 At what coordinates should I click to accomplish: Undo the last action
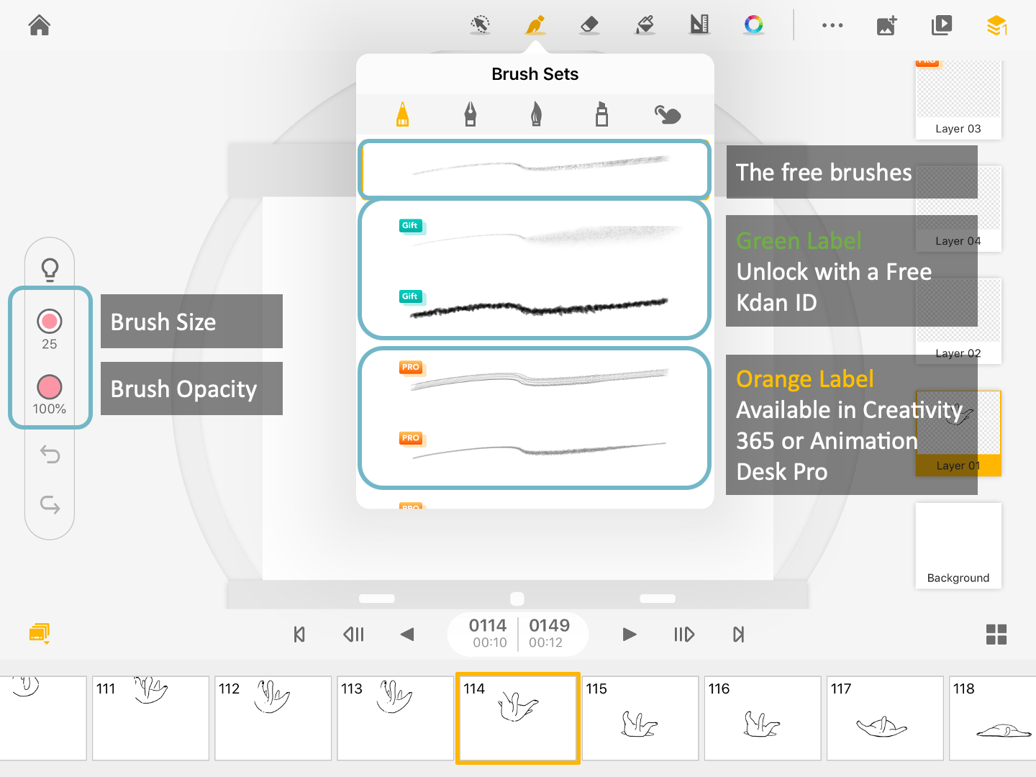[x=50, y=454]
